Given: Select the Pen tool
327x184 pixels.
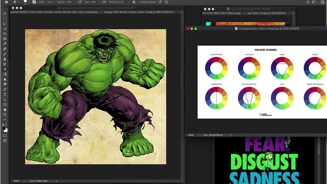Looking at the screenshot, I should point(5,89).
